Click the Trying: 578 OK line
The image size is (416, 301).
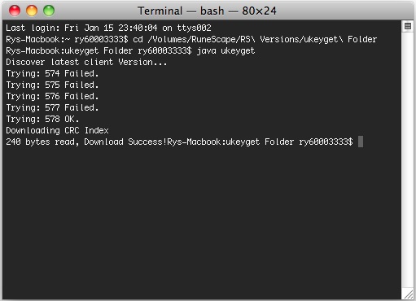click(x=42, y=120)
